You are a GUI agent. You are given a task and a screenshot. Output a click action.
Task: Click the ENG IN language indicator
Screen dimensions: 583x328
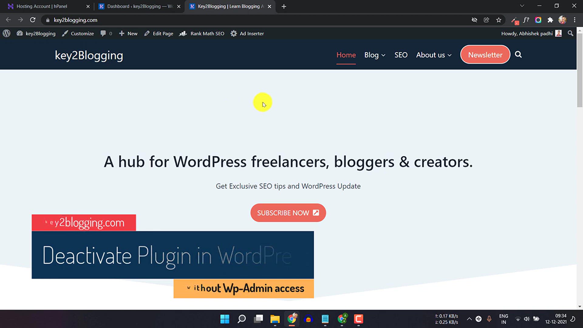coord(503,319)
